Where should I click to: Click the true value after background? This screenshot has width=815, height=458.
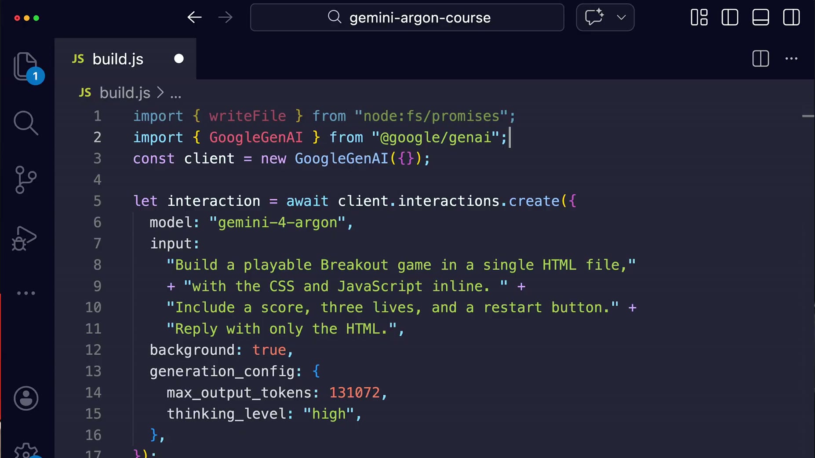pos(269,350)
